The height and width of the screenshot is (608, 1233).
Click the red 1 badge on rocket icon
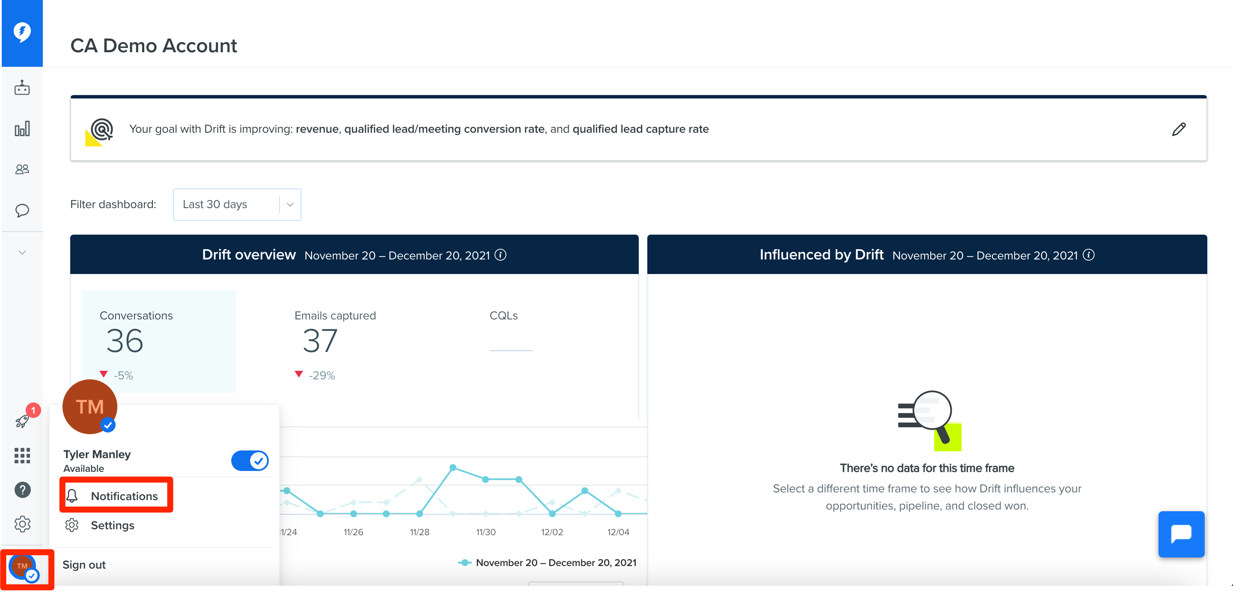[x=33, y=410]
